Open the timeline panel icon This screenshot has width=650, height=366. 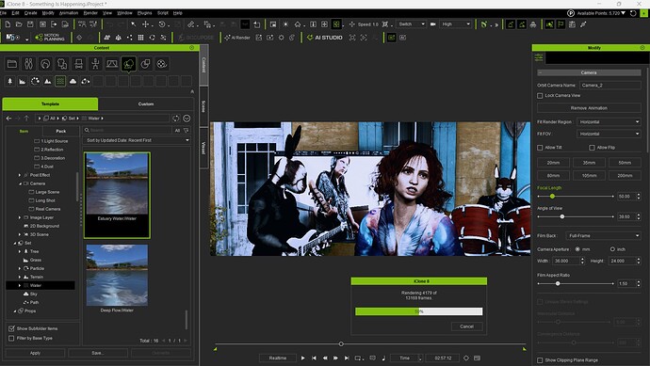point(477,358)
